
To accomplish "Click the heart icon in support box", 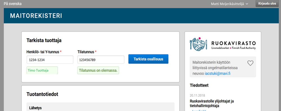I will pos(250,63).
